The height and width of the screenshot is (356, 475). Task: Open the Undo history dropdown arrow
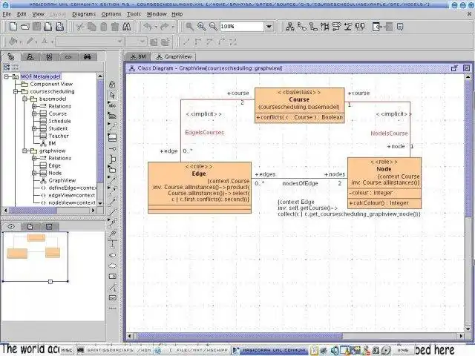coord(156,27)
